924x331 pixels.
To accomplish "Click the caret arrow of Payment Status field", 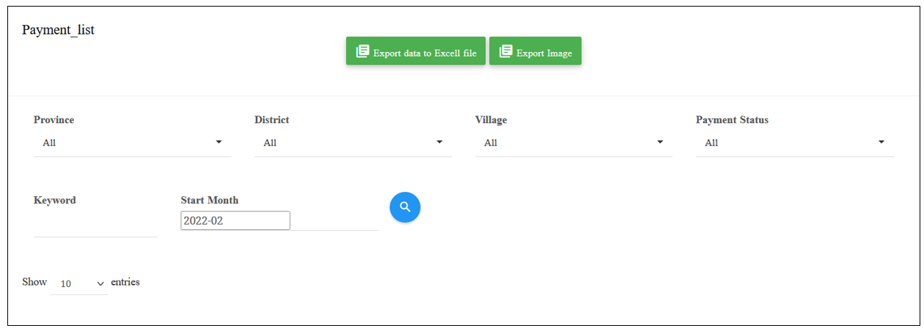I will coord(881,142).
